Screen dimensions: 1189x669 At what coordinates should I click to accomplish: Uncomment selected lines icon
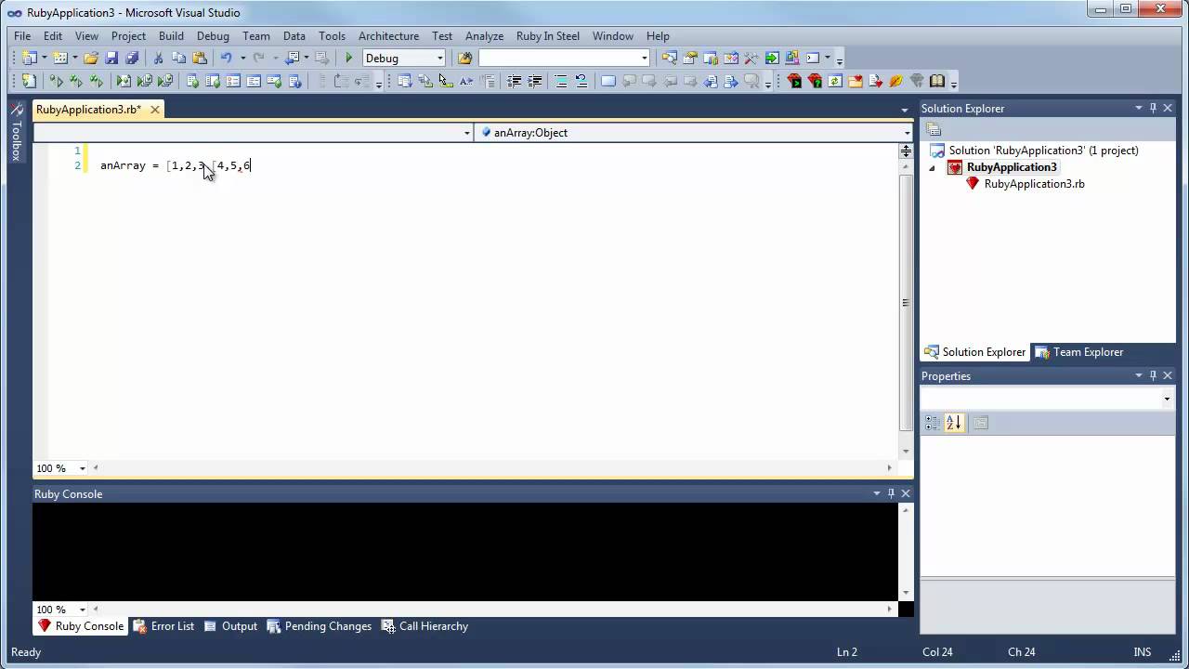(581, 81)
